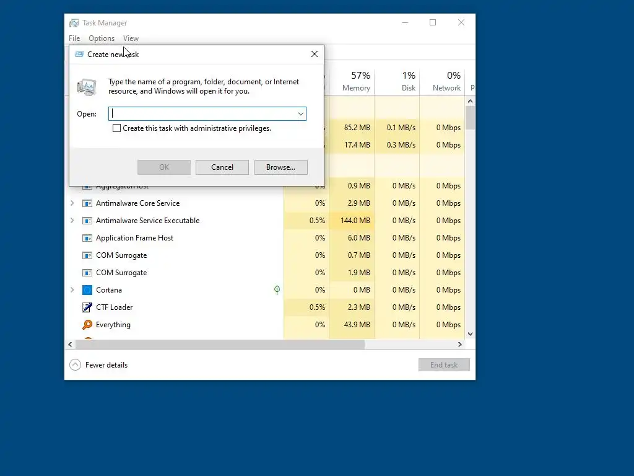Screen dimensions: 634x476
Task: Click the vertical scrollbar up arrow
Action: 470,101
